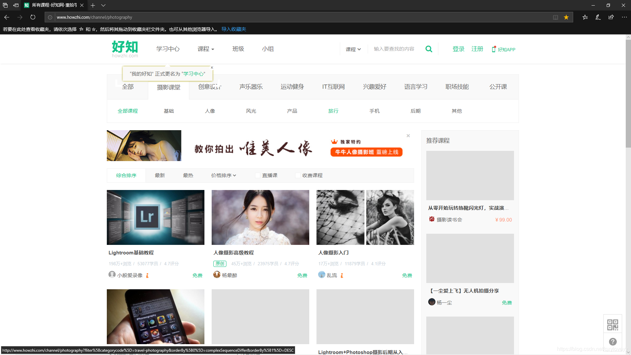Click the browser refresh icon

33,17
